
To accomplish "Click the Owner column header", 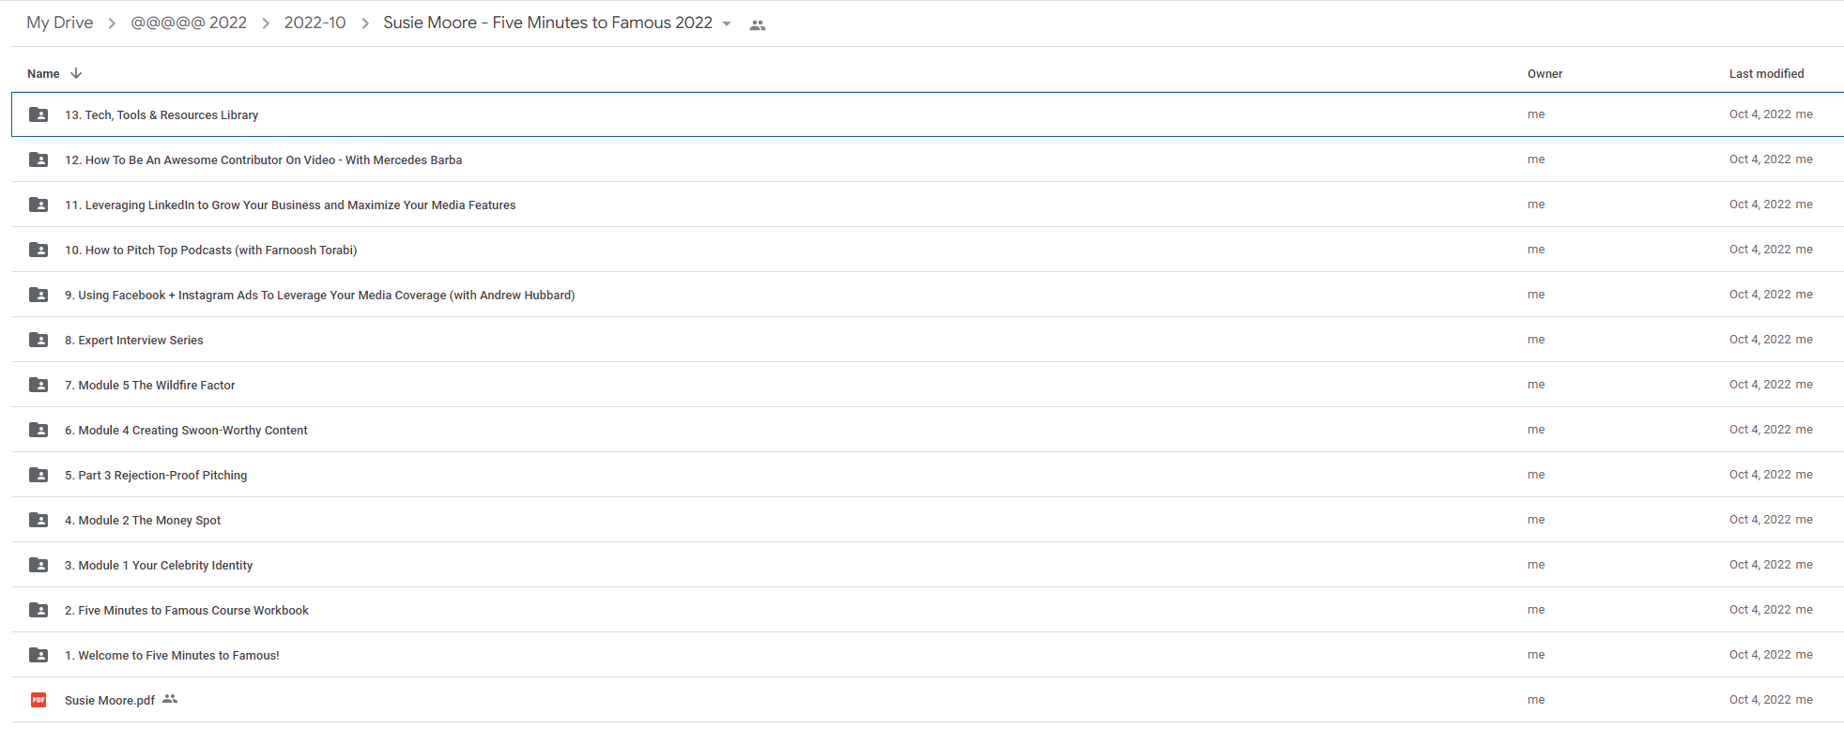I will click(1544, 74).
